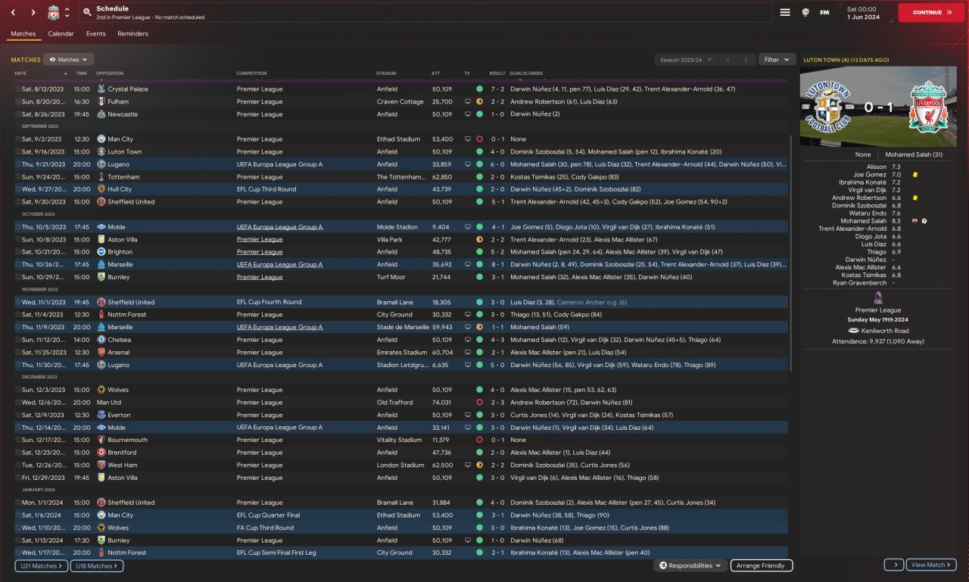
Task: Toggle the reminder circle for Wolves 12/3/2023 match
Action: [18, 390]
